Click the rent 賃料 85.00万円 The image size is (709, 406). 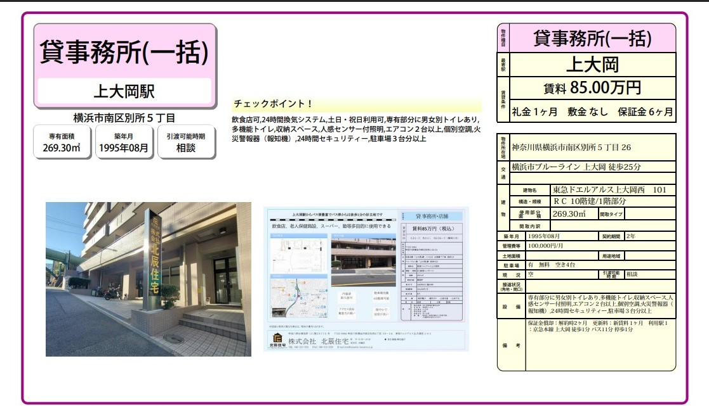tap(592, 87)
